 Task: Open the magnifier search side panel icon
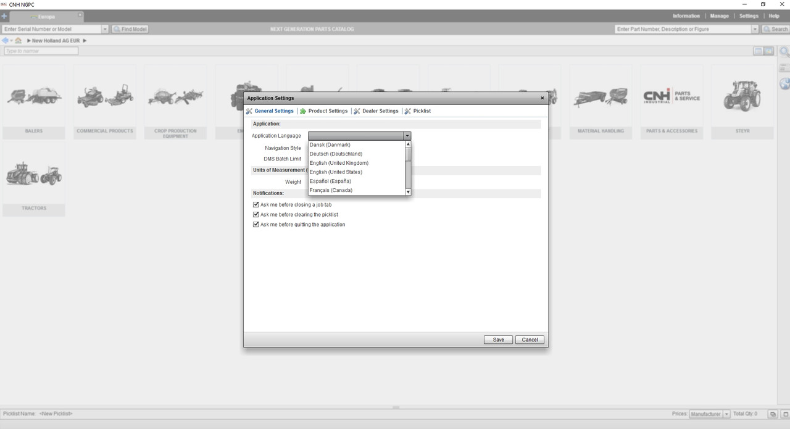pos(784,52)
